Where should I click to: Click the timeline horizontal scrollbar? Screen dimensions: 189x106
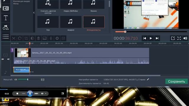tap(85, 76)
